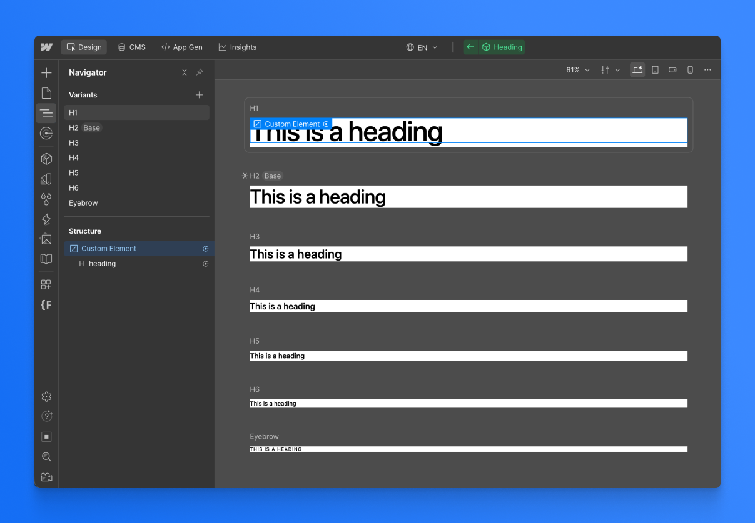
Task: Open site settings gear icon
Action: pyautogui.click(x=46, y=396)
